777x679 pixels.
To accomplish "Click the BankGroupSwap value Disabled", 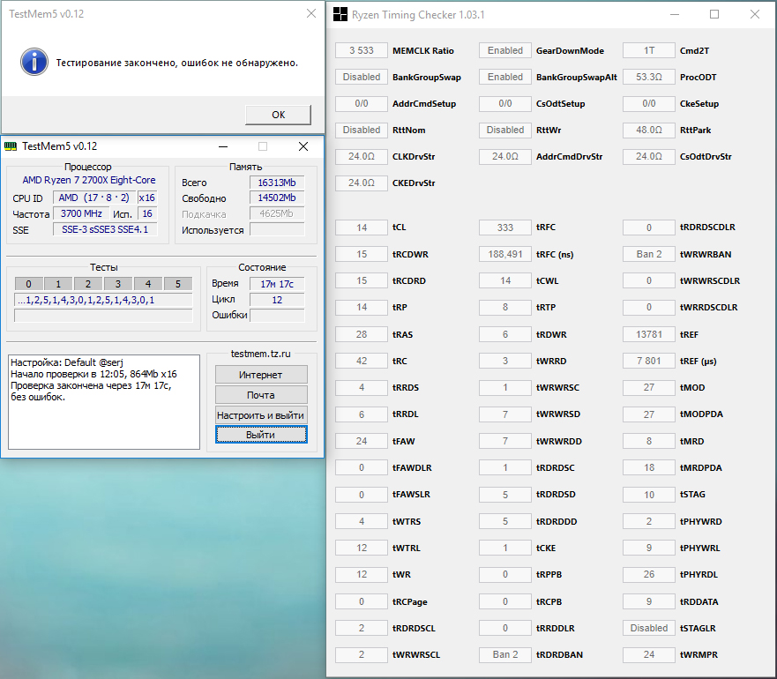I will point(362,77).
